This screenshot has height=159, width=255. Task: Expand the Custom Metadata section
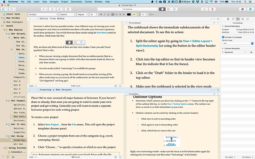click(223, 48)
